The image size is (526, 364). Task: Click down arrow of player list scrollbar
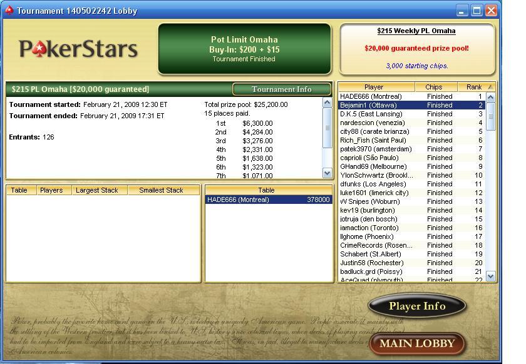(x=490, y=276)
